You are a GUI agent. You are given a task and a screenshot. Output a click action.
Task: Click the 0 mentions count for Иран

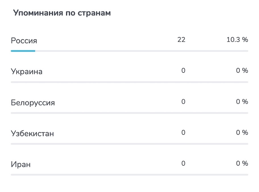(x=183, y=163)
